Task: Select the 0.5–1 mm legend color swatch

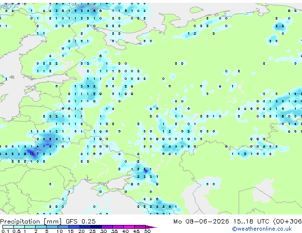Action: 19,227
